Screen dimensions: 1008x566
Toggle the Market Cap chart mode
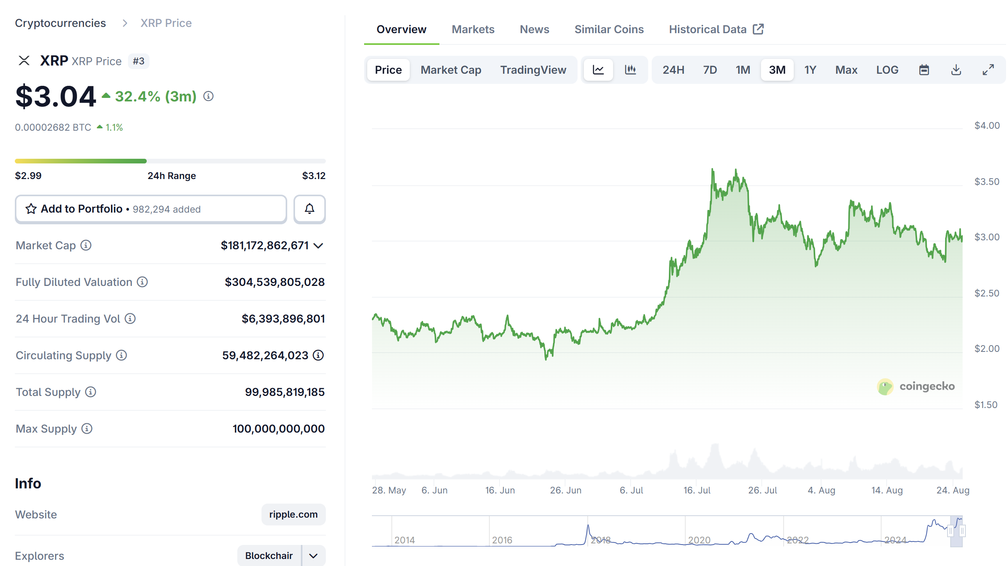click(451, 69)
